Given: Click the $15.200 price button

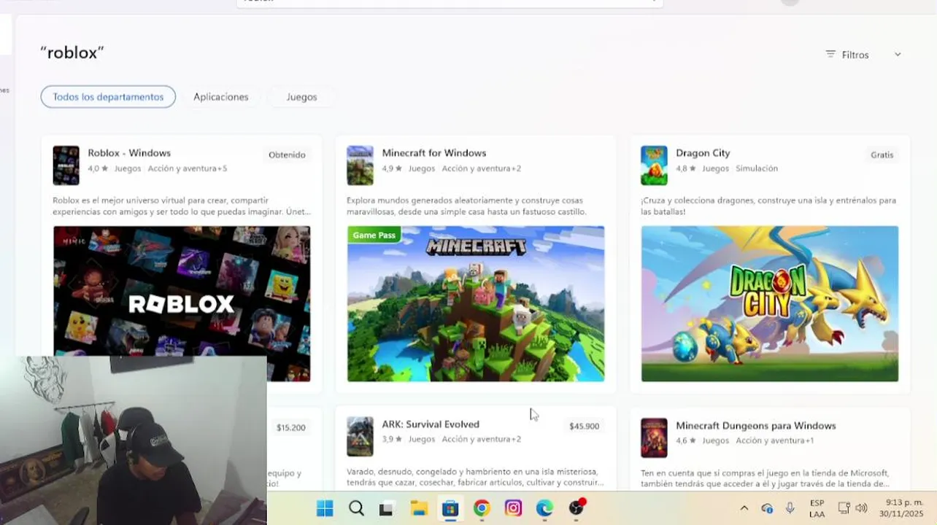Looking at the screenshot, I should (290, 427).
